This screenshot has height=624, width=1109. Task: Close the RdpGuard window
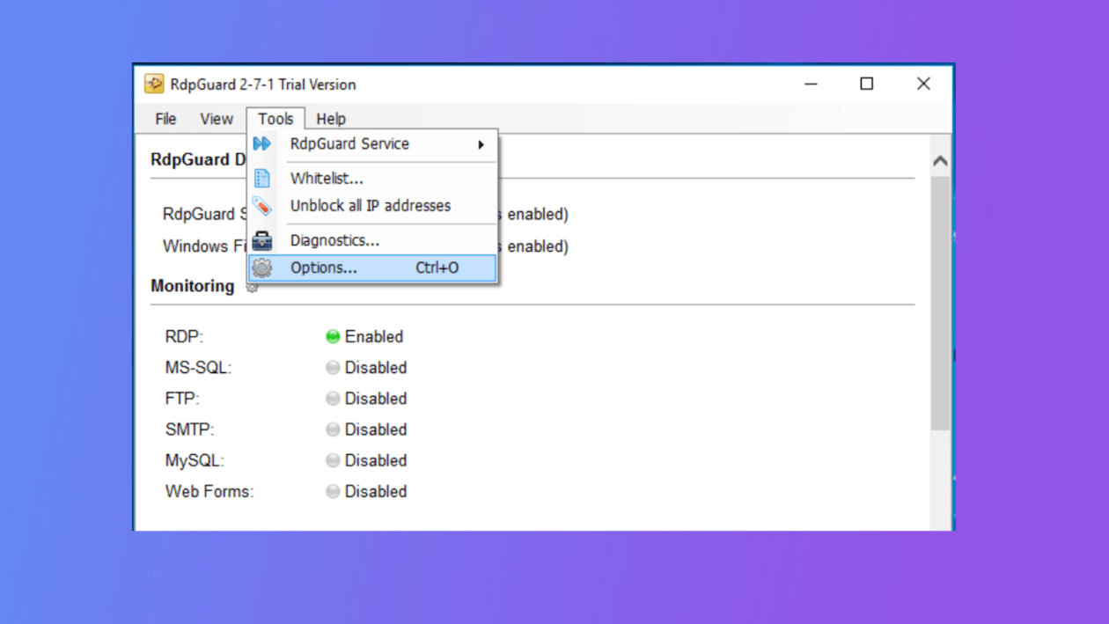[923, 84]
